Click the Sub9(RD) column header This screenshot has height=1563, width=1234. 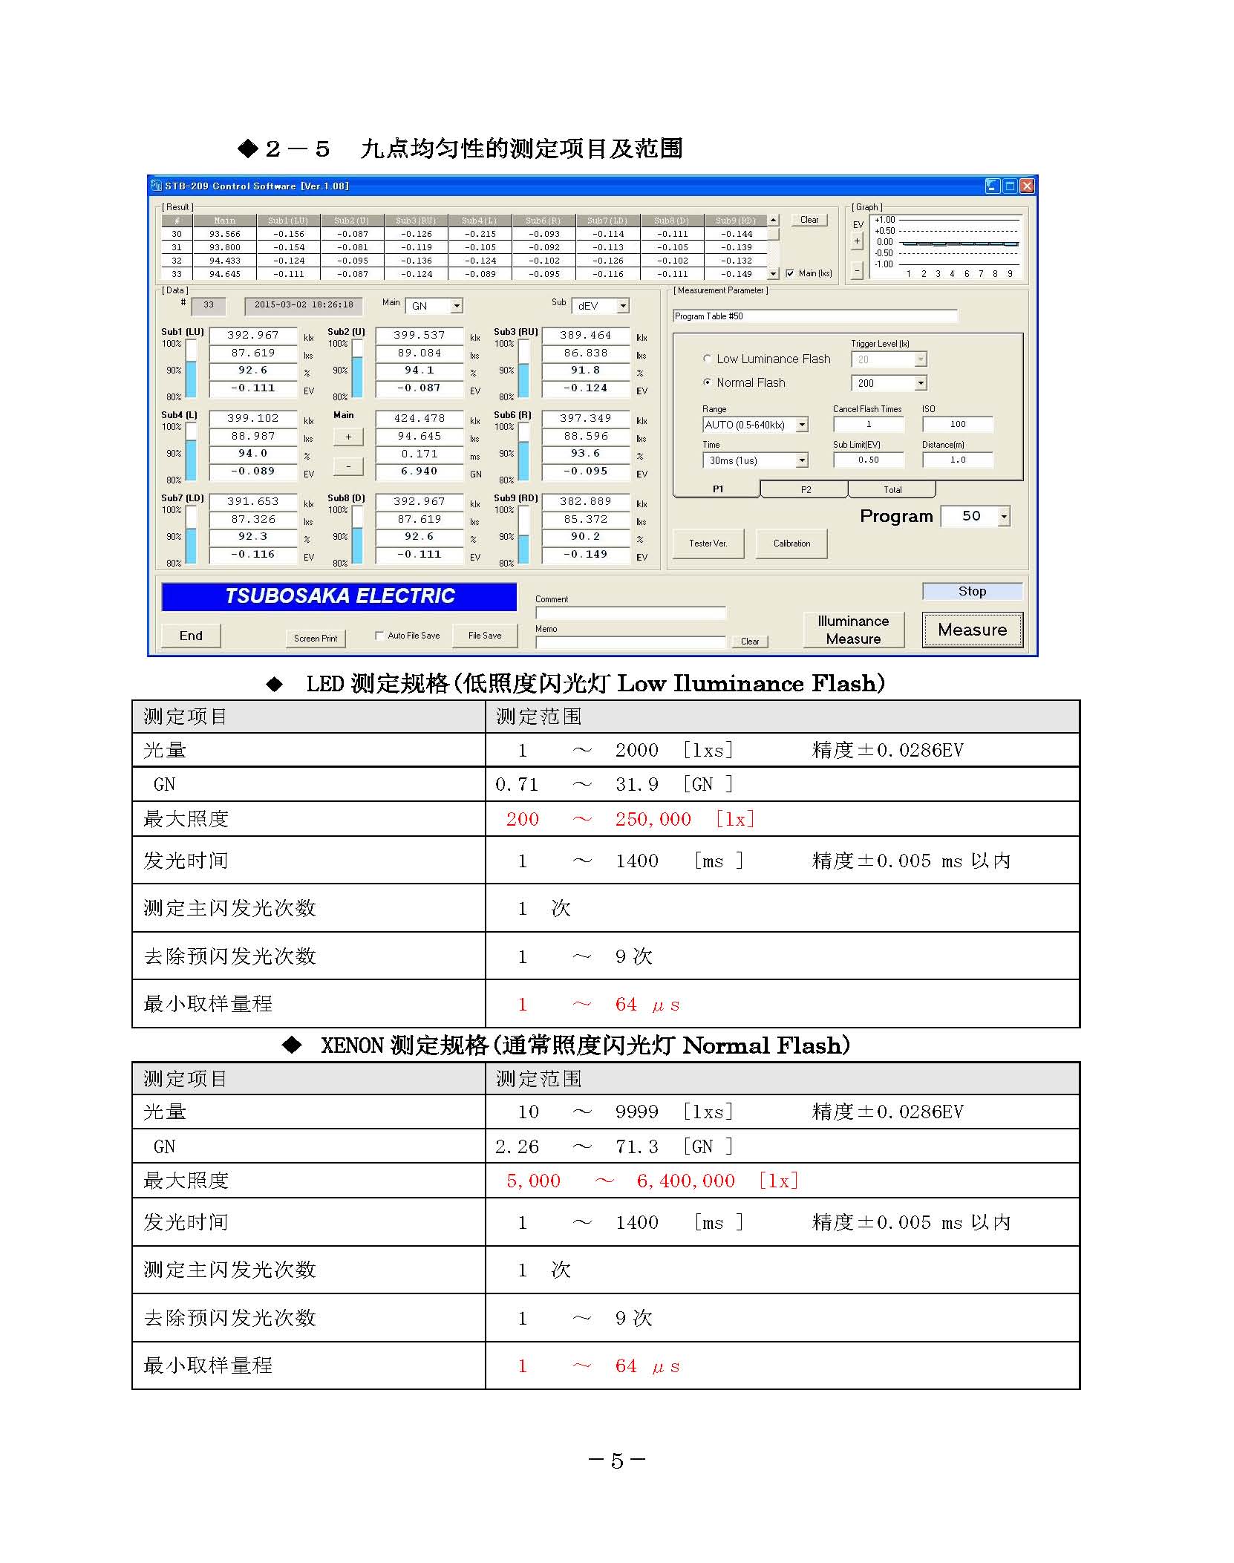click(736, 221)
